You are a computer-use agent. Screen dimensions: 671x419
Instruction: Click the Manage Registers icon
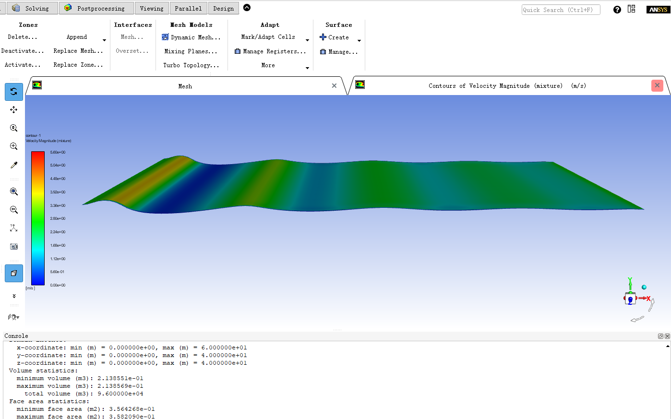237,51
